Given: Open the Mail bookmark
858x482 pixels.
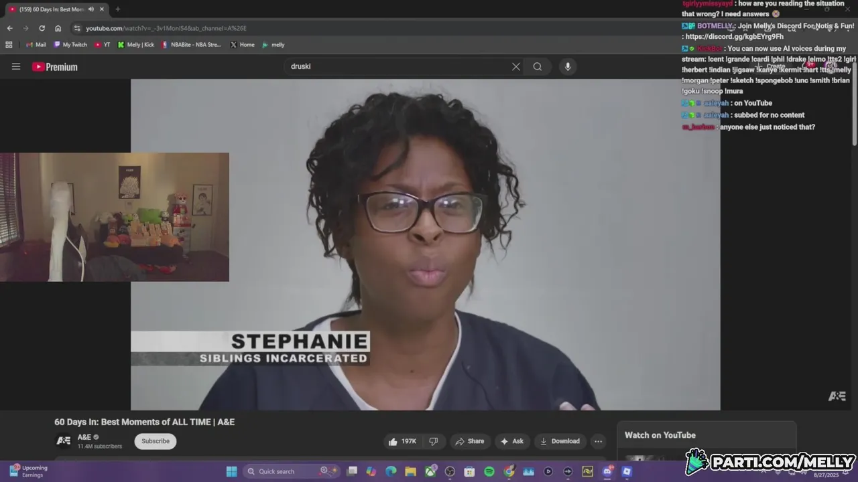Looking at the screenshot, I should (36, 45).
